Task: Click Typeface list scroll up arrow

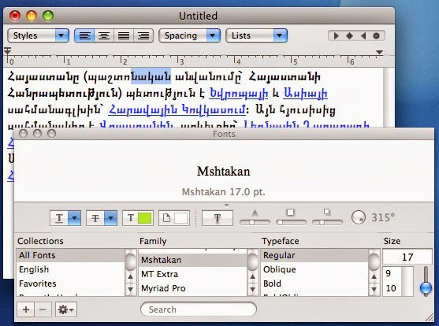Action: [374, 276]
